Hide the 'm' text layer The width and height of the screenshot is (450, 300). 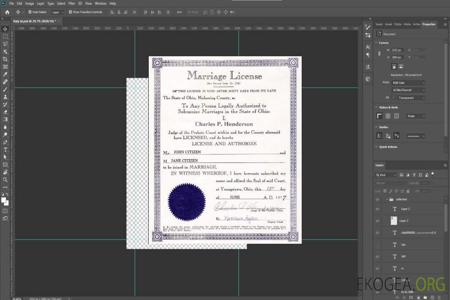(x=377, y=268)
